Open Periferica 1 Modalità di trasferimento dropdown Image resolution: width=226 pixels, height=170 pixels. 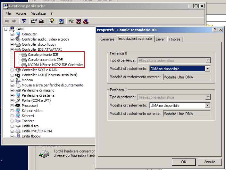coord(207,106)
